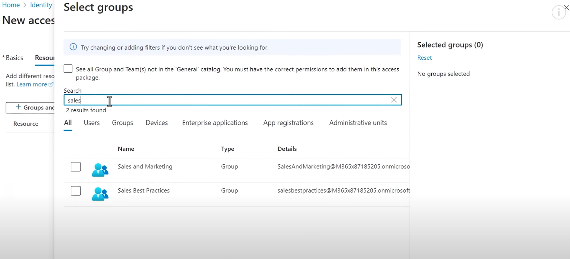This screenshot has height=259, width=570.
Task: Close the Select groups panel
Action: coord(567,7)
